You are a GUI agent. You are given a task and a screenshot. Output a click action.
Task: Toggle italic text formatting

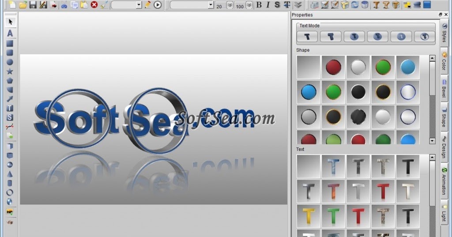(x=268, y=4)
